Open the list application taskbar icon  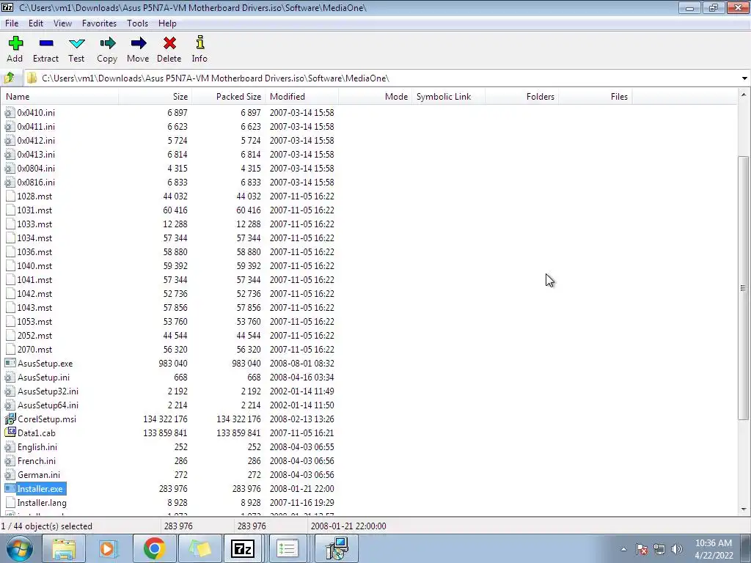pyautogui.click(x=287, y=548)
